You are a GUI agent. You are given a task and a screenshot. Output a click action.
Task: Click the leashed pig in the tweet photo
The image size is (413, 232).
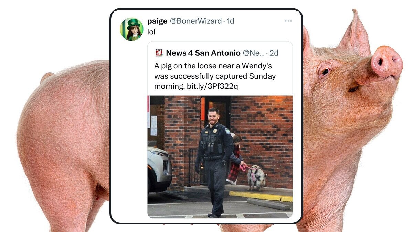pos(256,177)
